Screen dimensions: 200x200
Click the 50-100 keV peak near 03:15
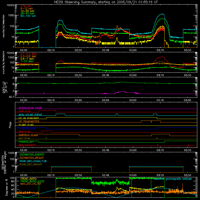coord(162,14)
